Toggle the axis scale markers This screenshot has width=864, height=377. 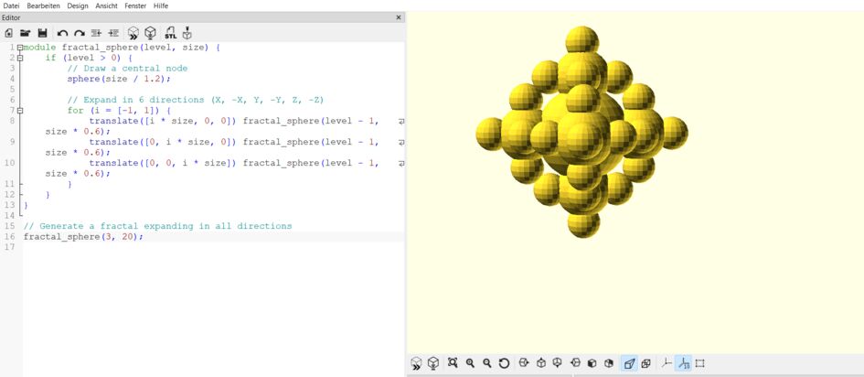[x=683, y=363]
